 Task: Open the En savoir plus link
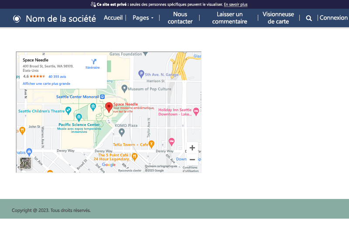pyautogui.click(x=236, y=4)
